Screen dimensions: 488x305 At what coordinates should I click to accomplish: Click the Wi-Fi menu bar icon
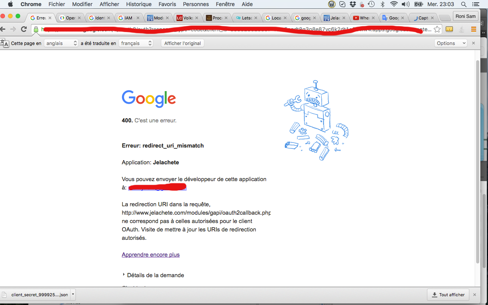point(394,4)
